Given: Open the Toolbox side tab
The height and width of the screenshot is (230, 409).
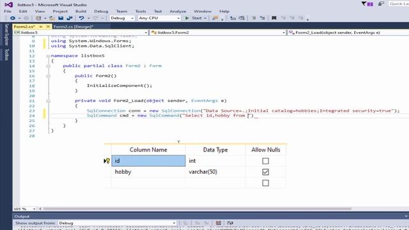Looking at the screenshot, I should pyautogui.click(x=6, y=54).
